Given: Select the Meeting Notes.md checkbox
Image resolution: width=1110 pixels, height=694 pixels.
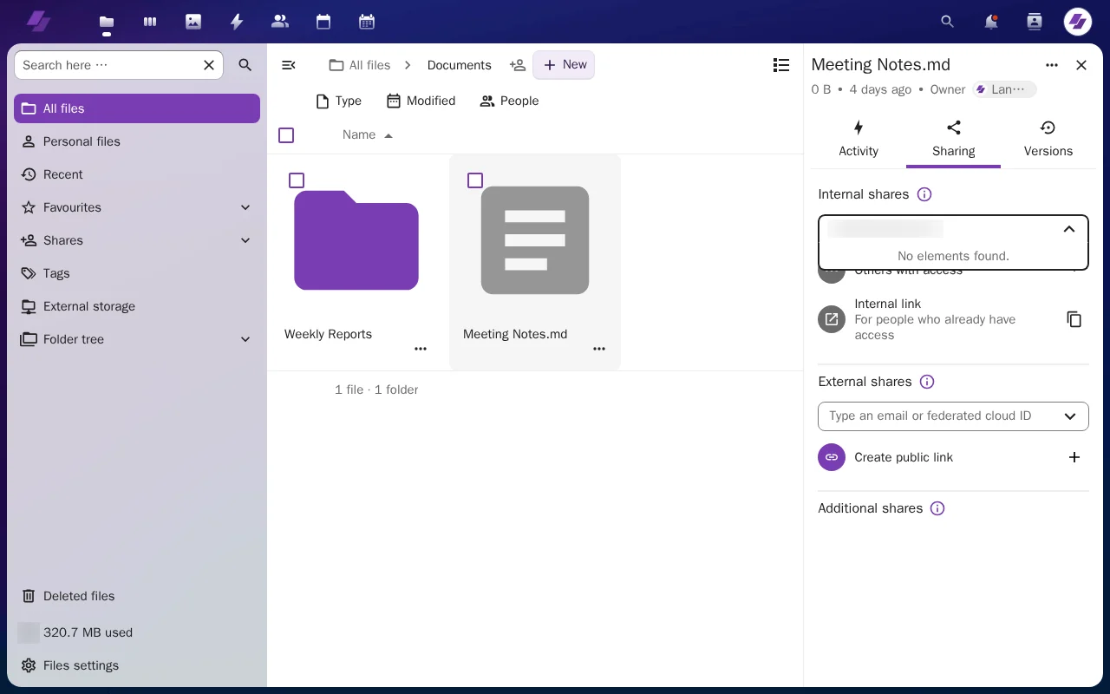Looking at the screenshot, I should tap(475, 180).
